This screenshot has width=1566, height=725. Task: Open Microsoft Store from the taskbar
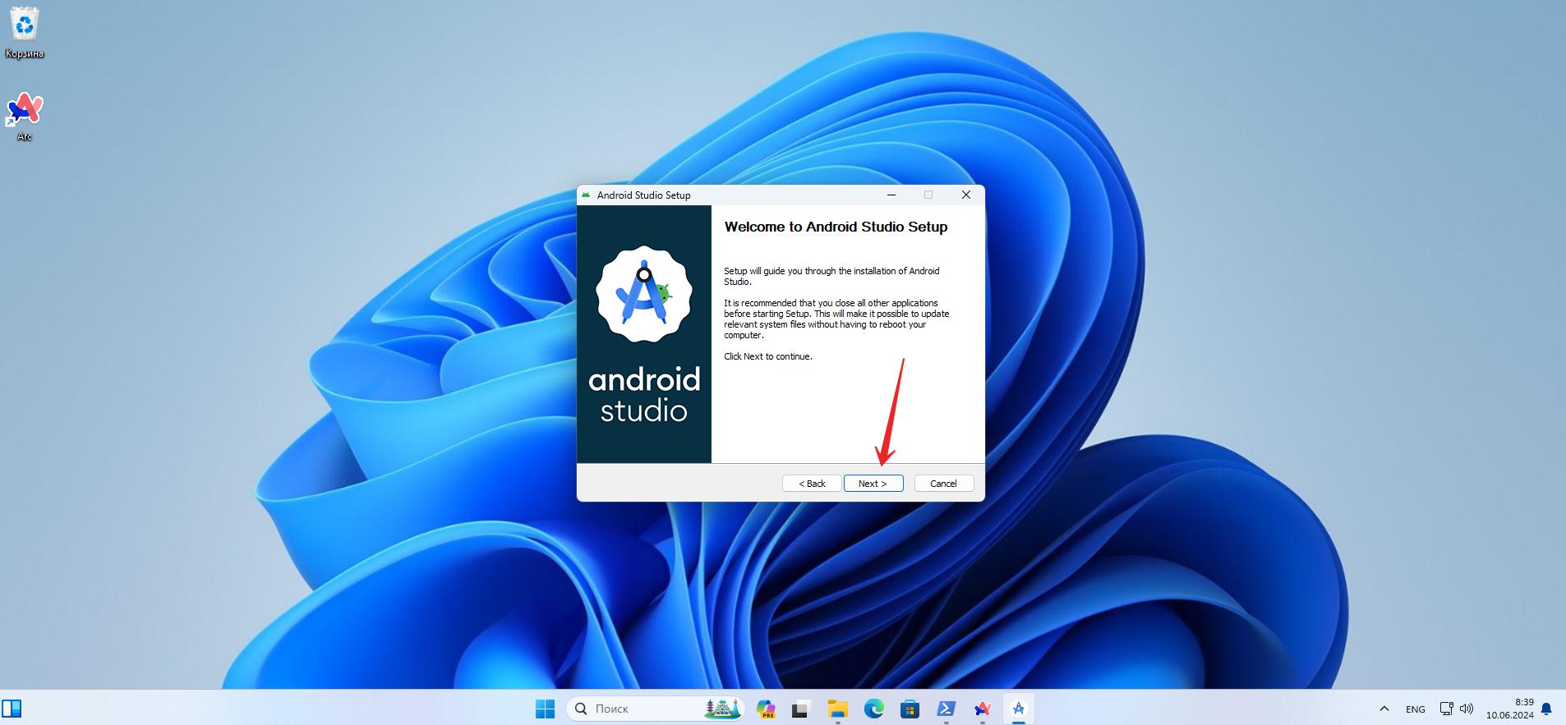point(910,709)
